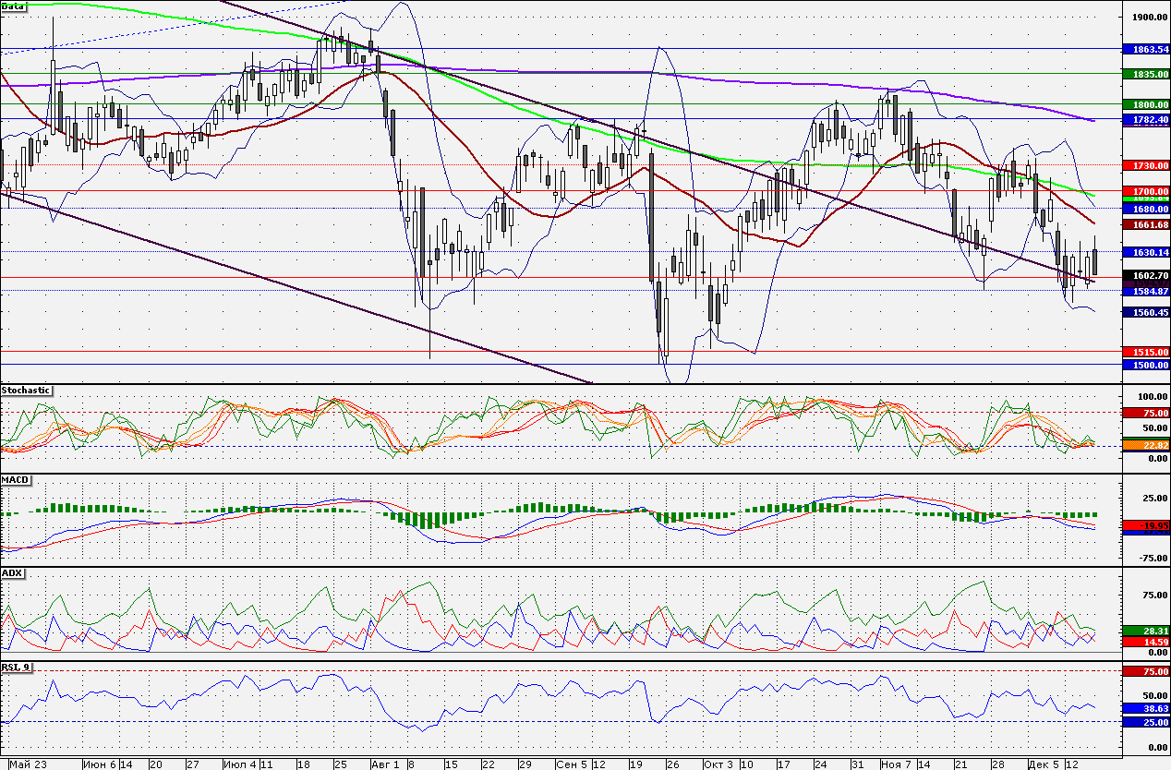Select the 1863.54 blue price level tag
Image resolution: width=1171 pixels, height=770 pixels.
1145,48
